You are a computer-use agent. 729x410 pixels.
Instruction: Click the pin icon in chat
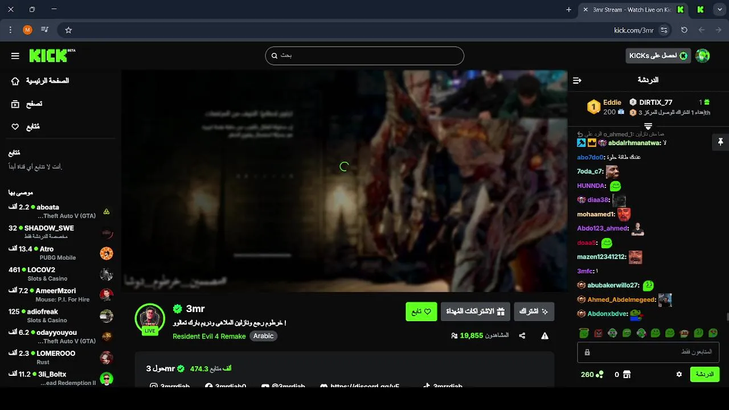pos(720,142)
